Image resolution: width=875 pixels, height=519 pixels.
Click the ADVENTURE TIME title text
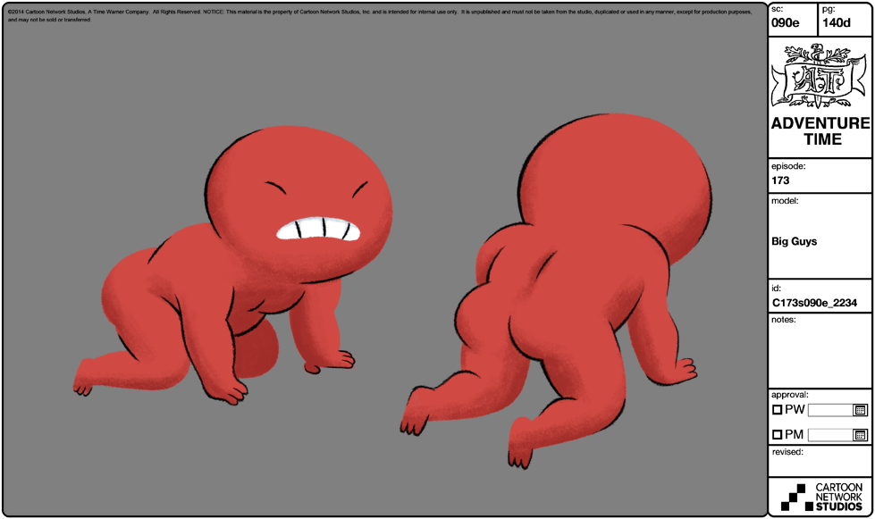coord(820,131)
